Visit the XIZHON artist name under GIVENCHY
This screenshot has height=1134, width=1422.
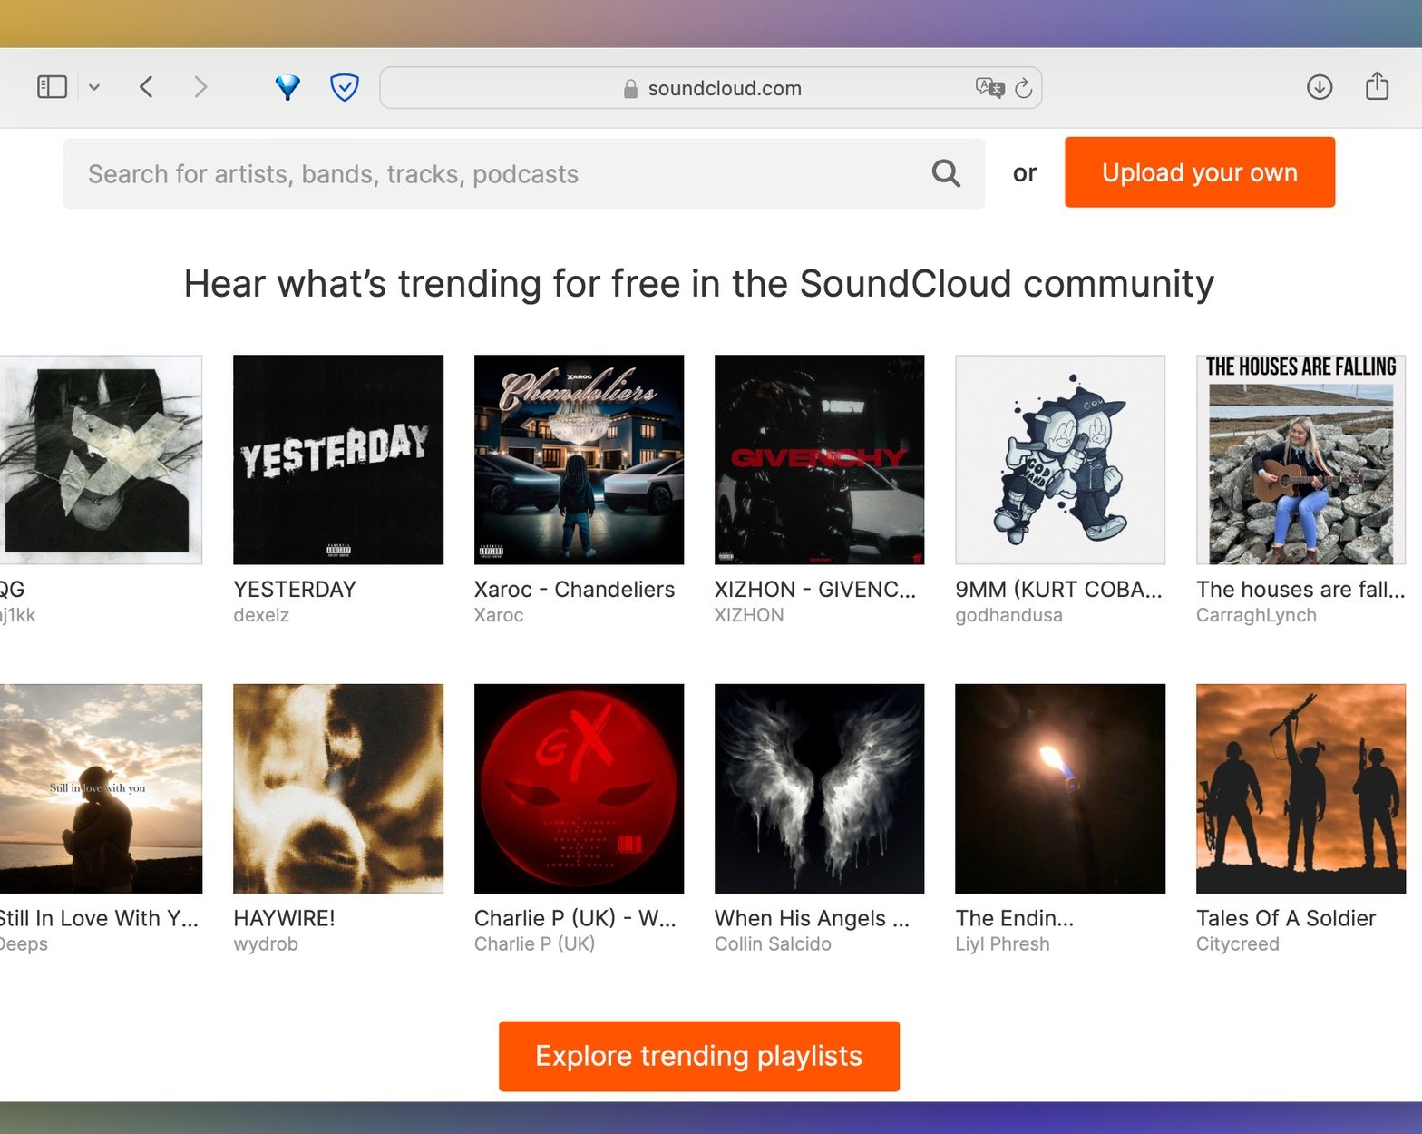[749, 615]
